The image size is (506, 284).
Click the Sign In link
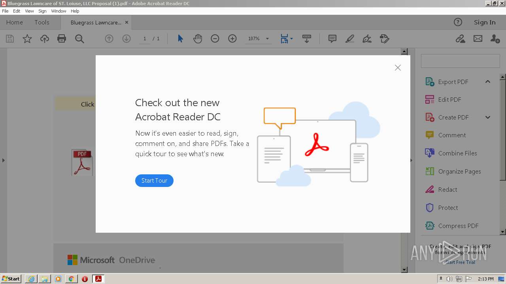pyautogui.click(x=485, y=22)
